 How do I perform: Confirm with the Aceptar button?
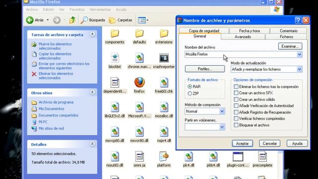(242, 144)
